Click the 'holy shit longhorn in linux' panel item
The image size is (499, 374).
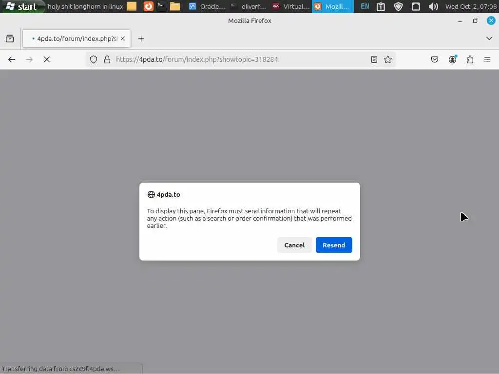(85, 6)
